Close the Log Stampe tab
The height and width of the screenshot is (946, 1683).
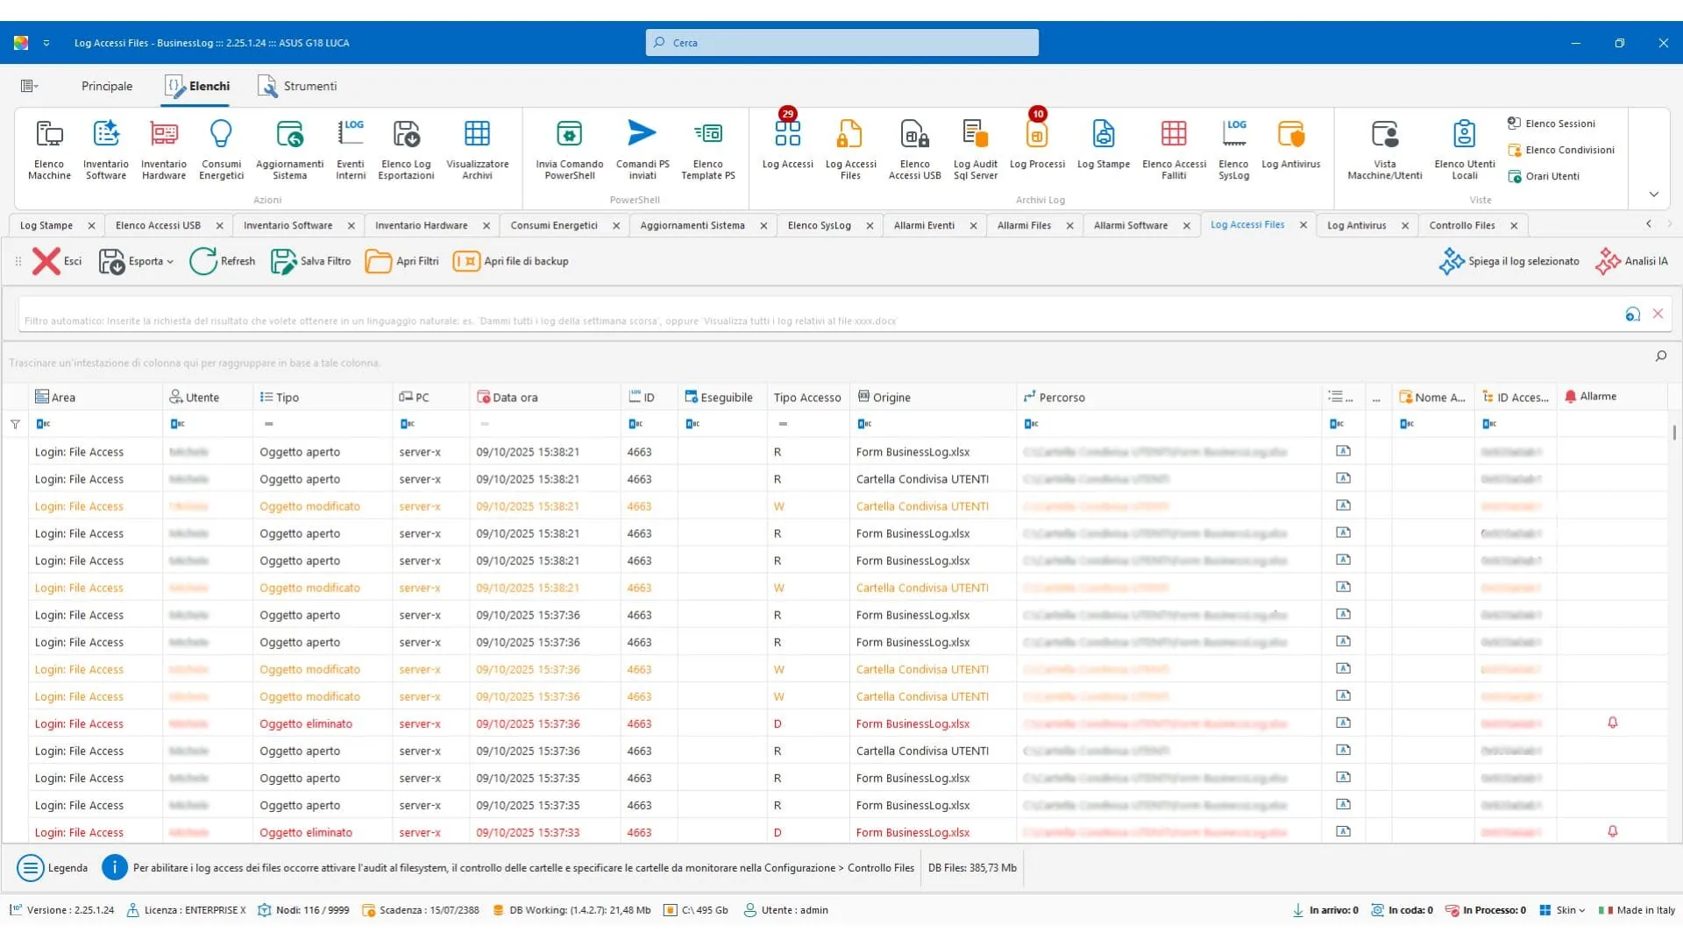pyautogui.click(x=91, y=226)
